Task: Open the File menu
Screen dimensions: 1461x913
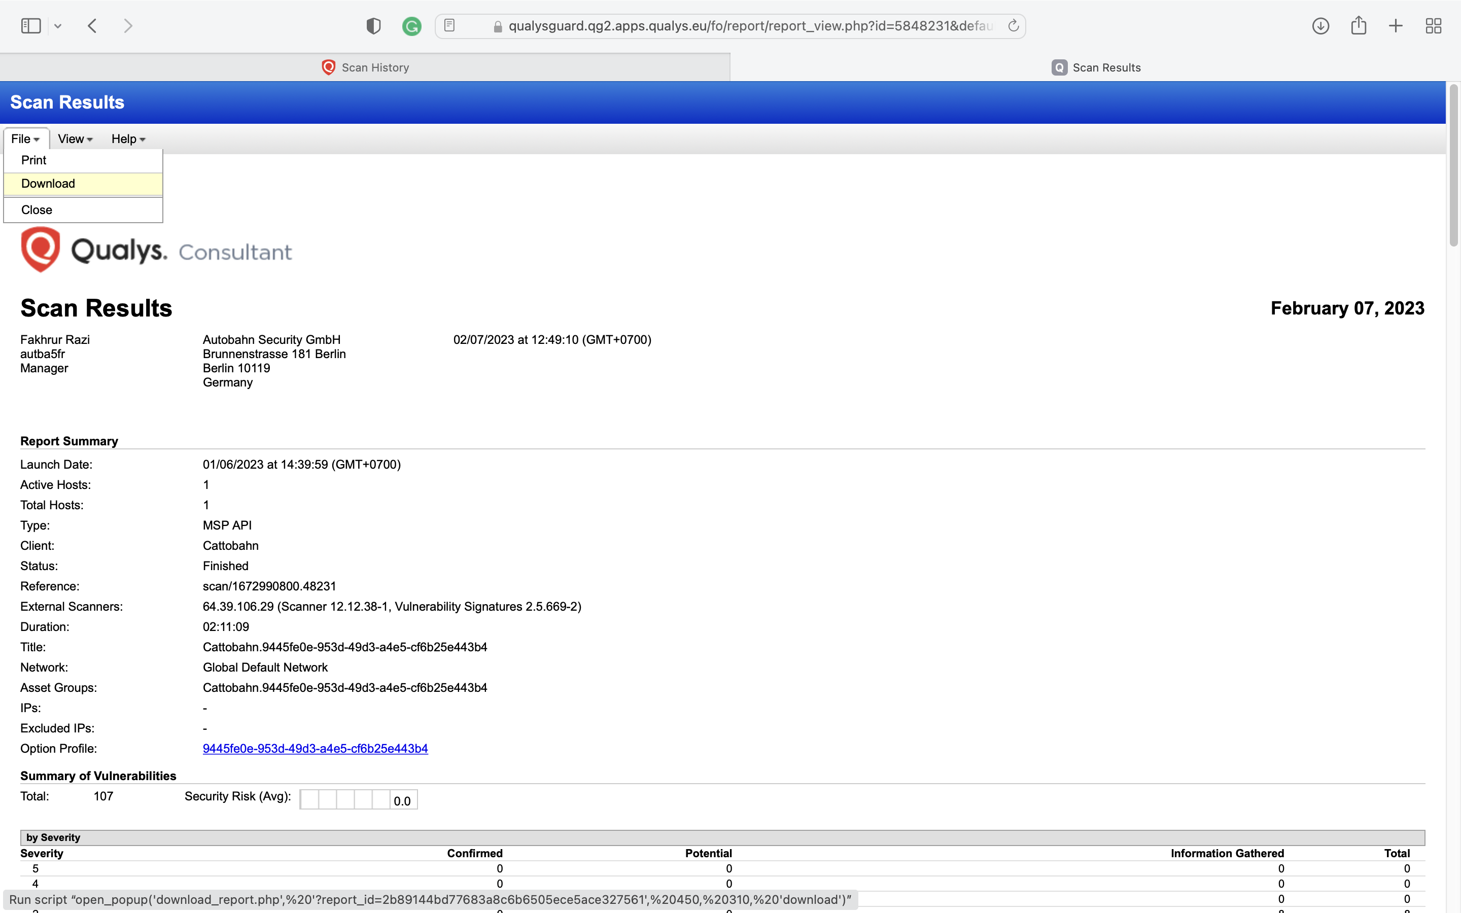Action: (25, 139)
